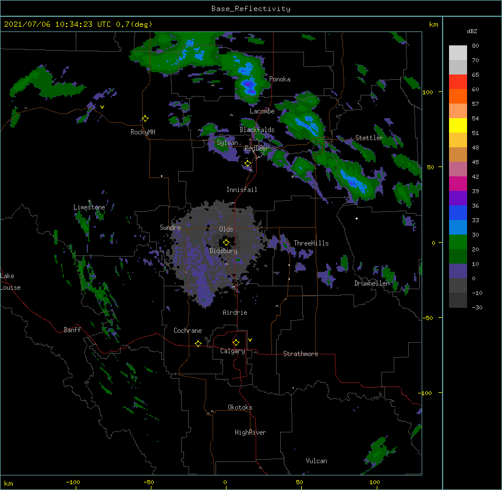Viewport: 502px width, 490px height.
Task: Click the ThreeHills label
Action: tap(311, 243)
